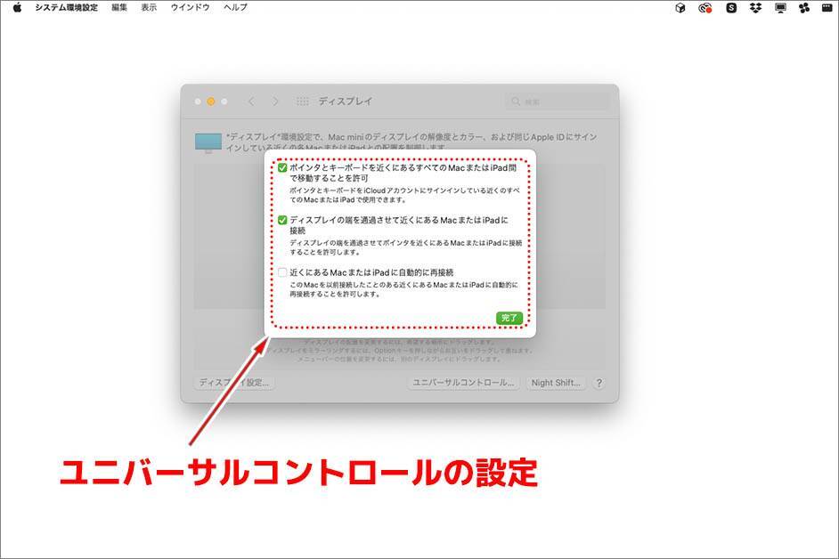Open the 表示 menu
Screen dimensions: 839x559
coord(149,7)
